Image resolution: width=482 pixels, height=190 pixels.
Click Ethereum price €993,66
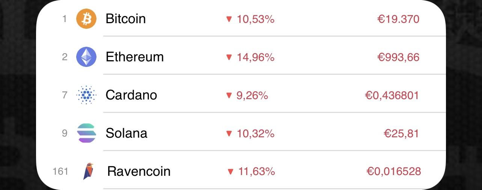point(398,57)
